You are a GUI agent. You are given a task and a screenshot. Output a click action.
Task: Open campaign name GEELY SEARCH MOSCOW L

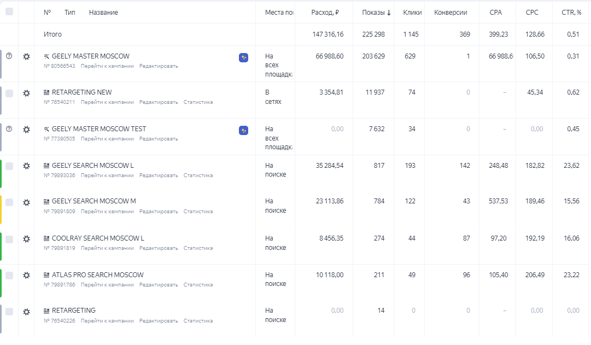coord(92,166)
